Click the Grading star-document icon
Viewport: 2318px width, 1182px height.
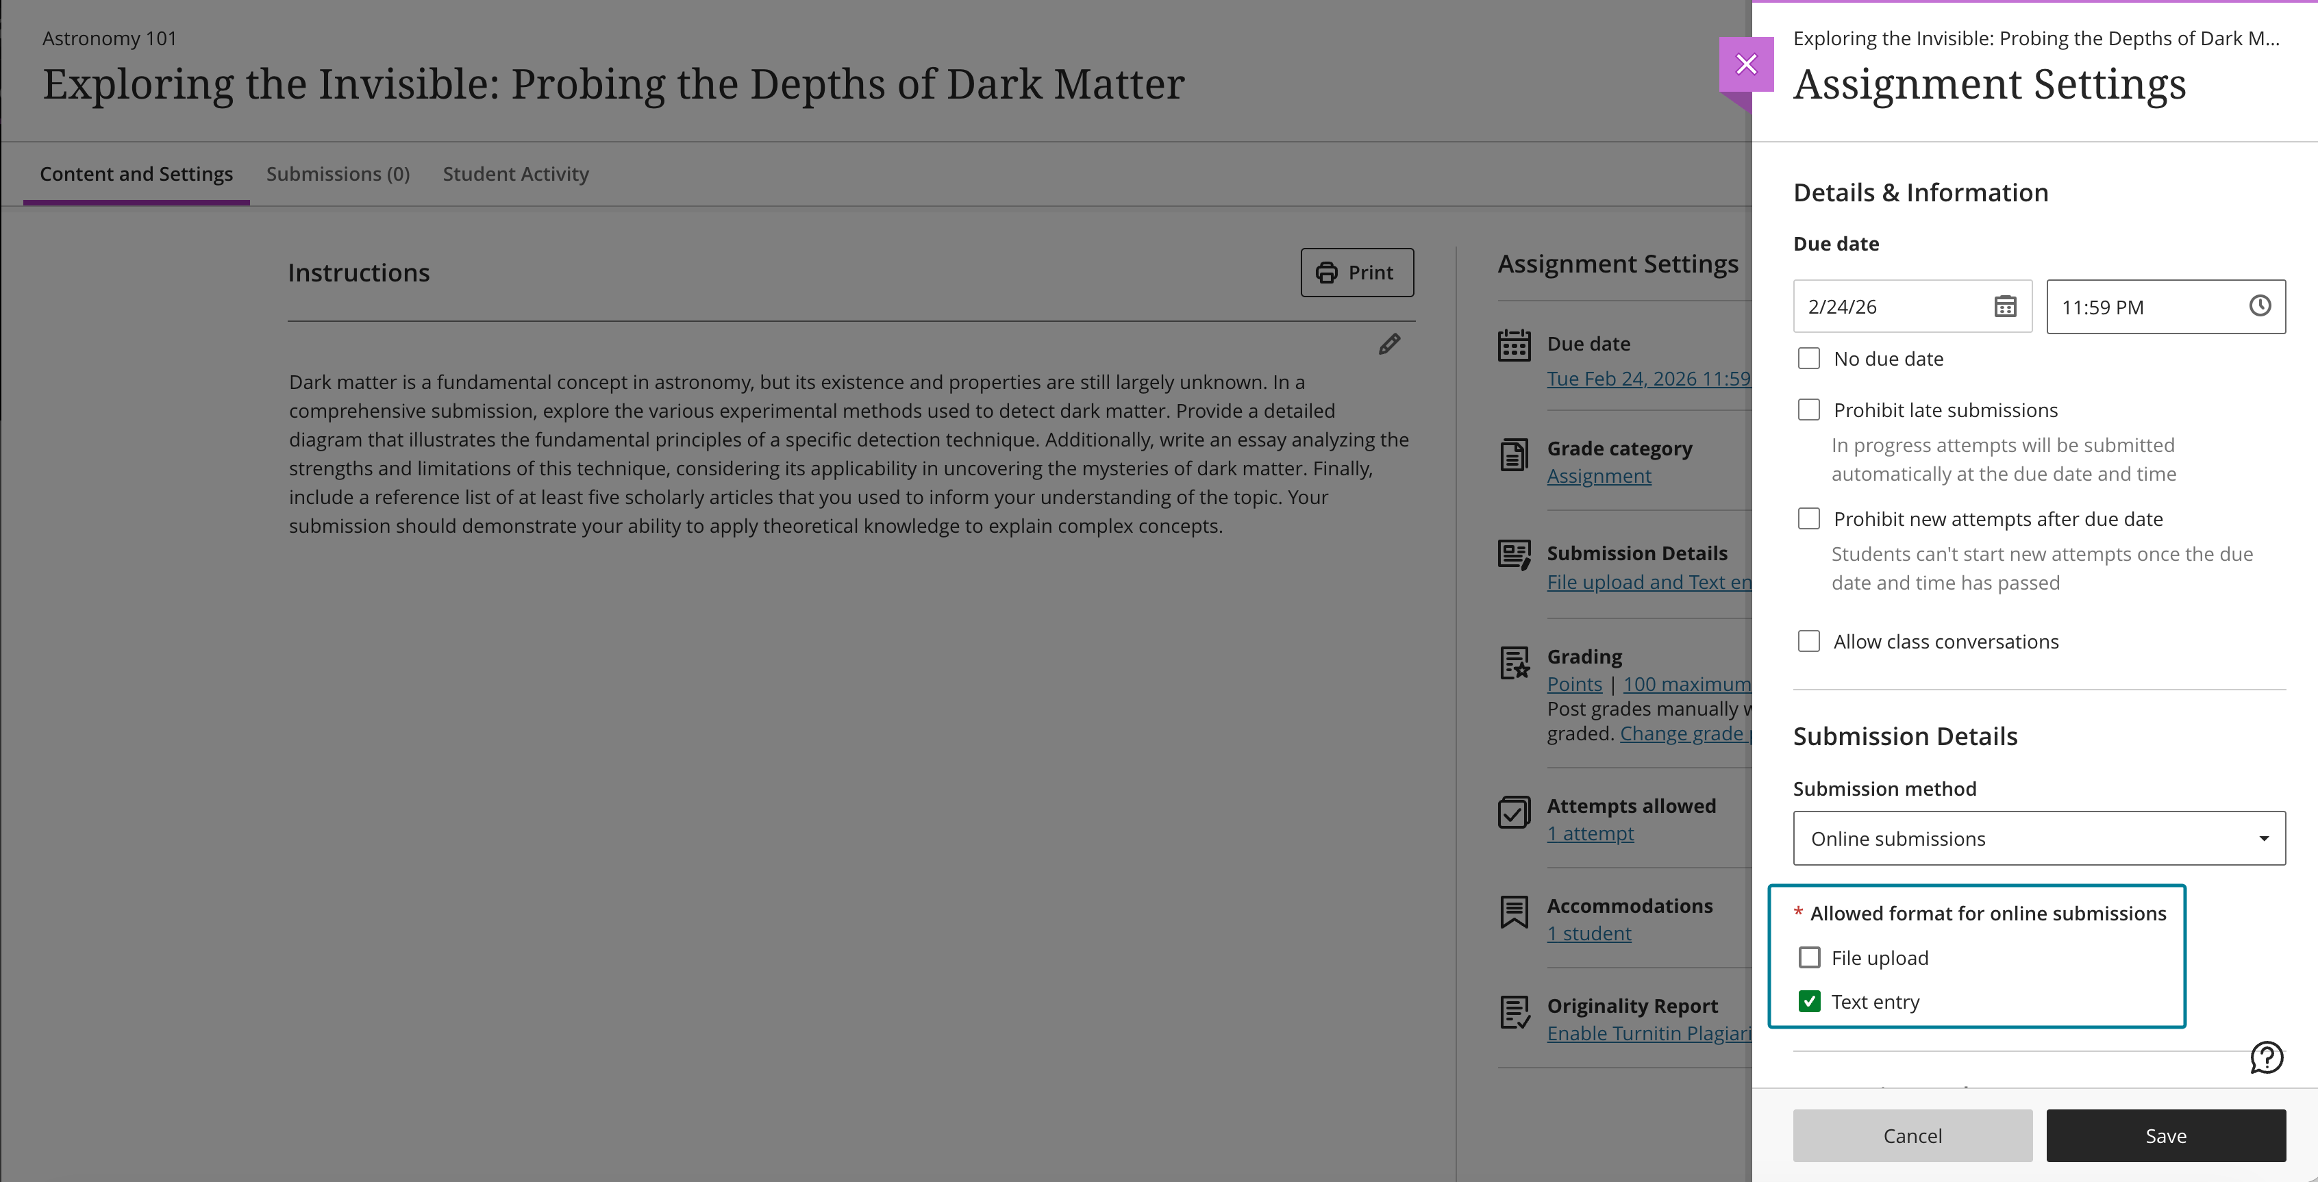point(1515,663)
